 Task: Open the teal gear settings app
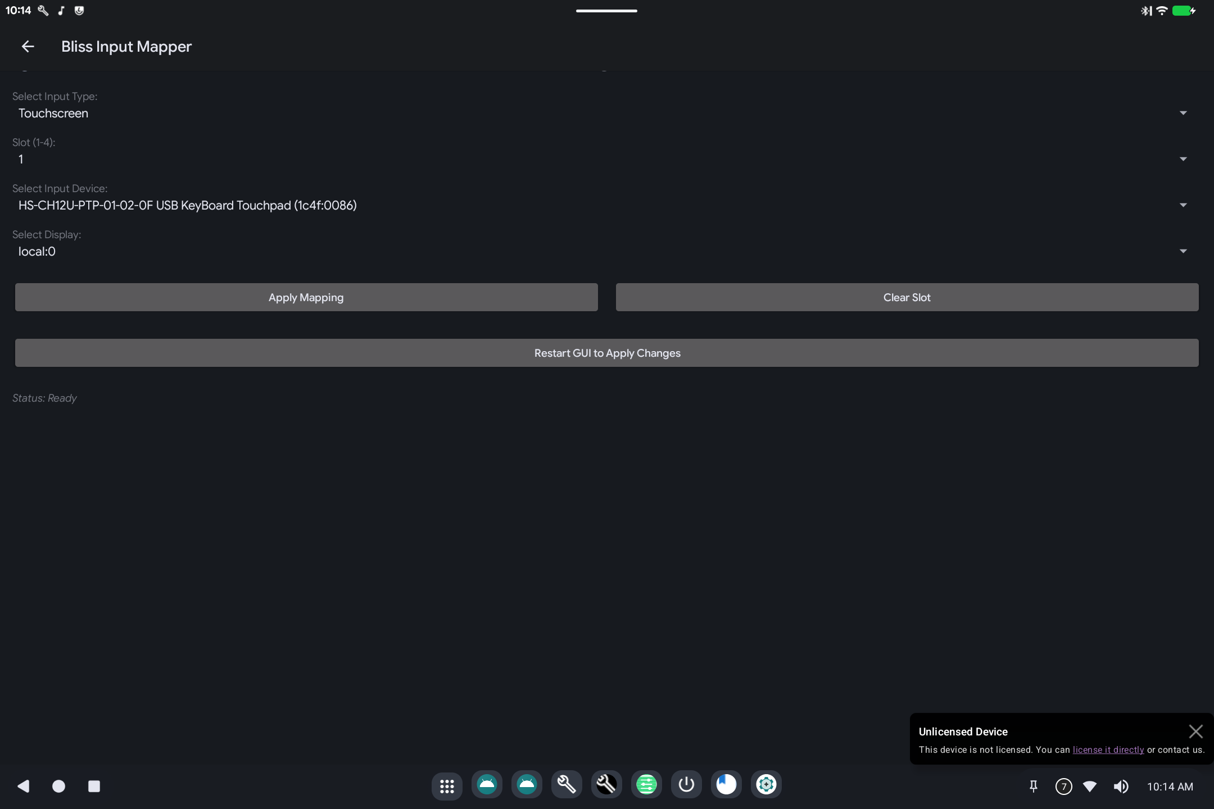point(766,785)
